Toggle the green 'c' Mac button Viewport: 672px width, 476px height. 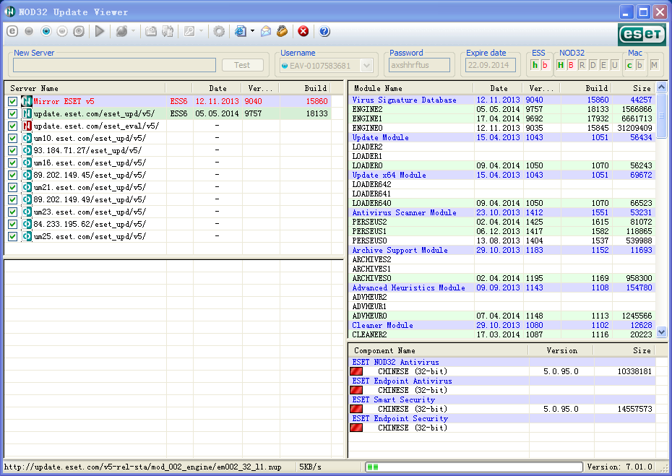[629, 65]
